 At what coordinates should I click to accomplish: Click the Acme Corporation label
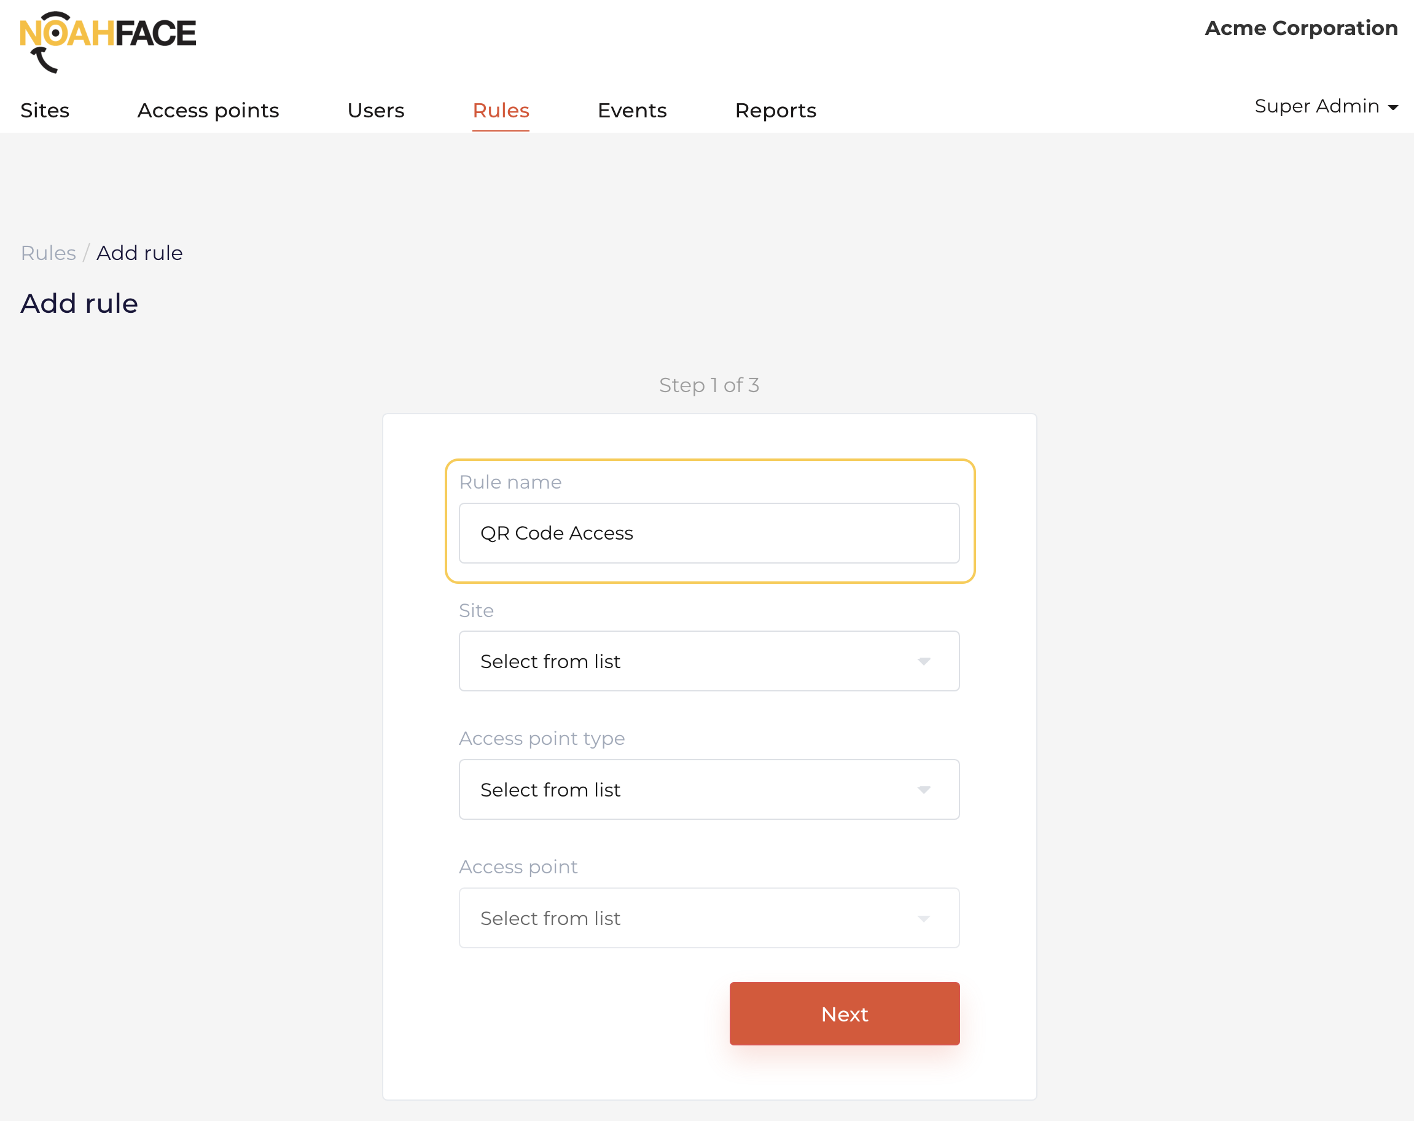point(1301,28)
